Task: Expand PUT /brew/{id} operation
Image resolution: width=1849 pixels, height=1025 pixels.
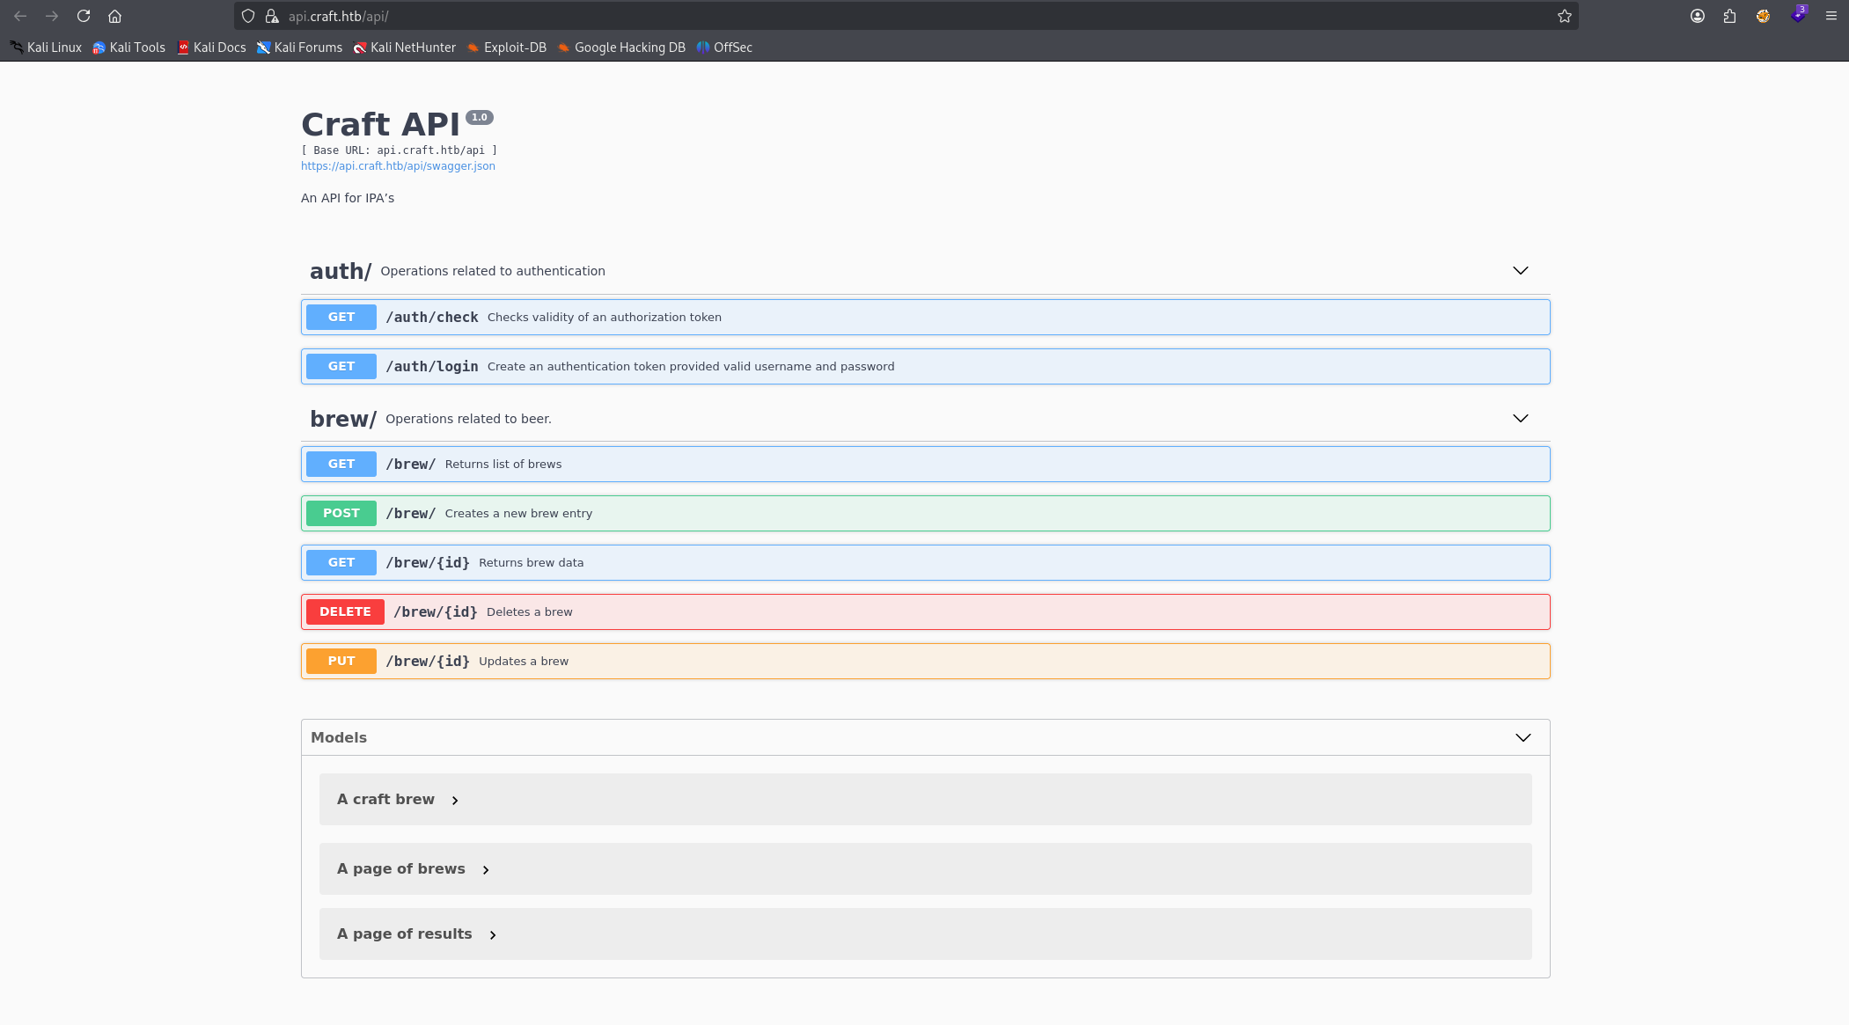Action: coord(925,661)
